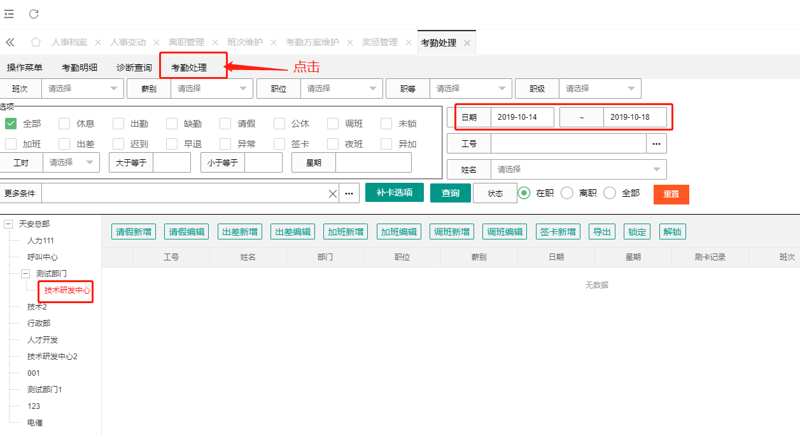This screenshot has height=435, width=800.
Task: Enable the 迟到 checkbox
Action: [x=118, y=144]
